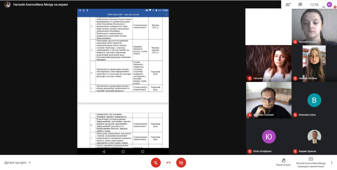Click Android back button in shared screen
The width and height of the screenshot is (337, 170).
(x=104, y=152)
